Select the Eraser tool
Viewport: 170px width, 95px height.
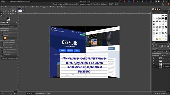click(6, 13)
